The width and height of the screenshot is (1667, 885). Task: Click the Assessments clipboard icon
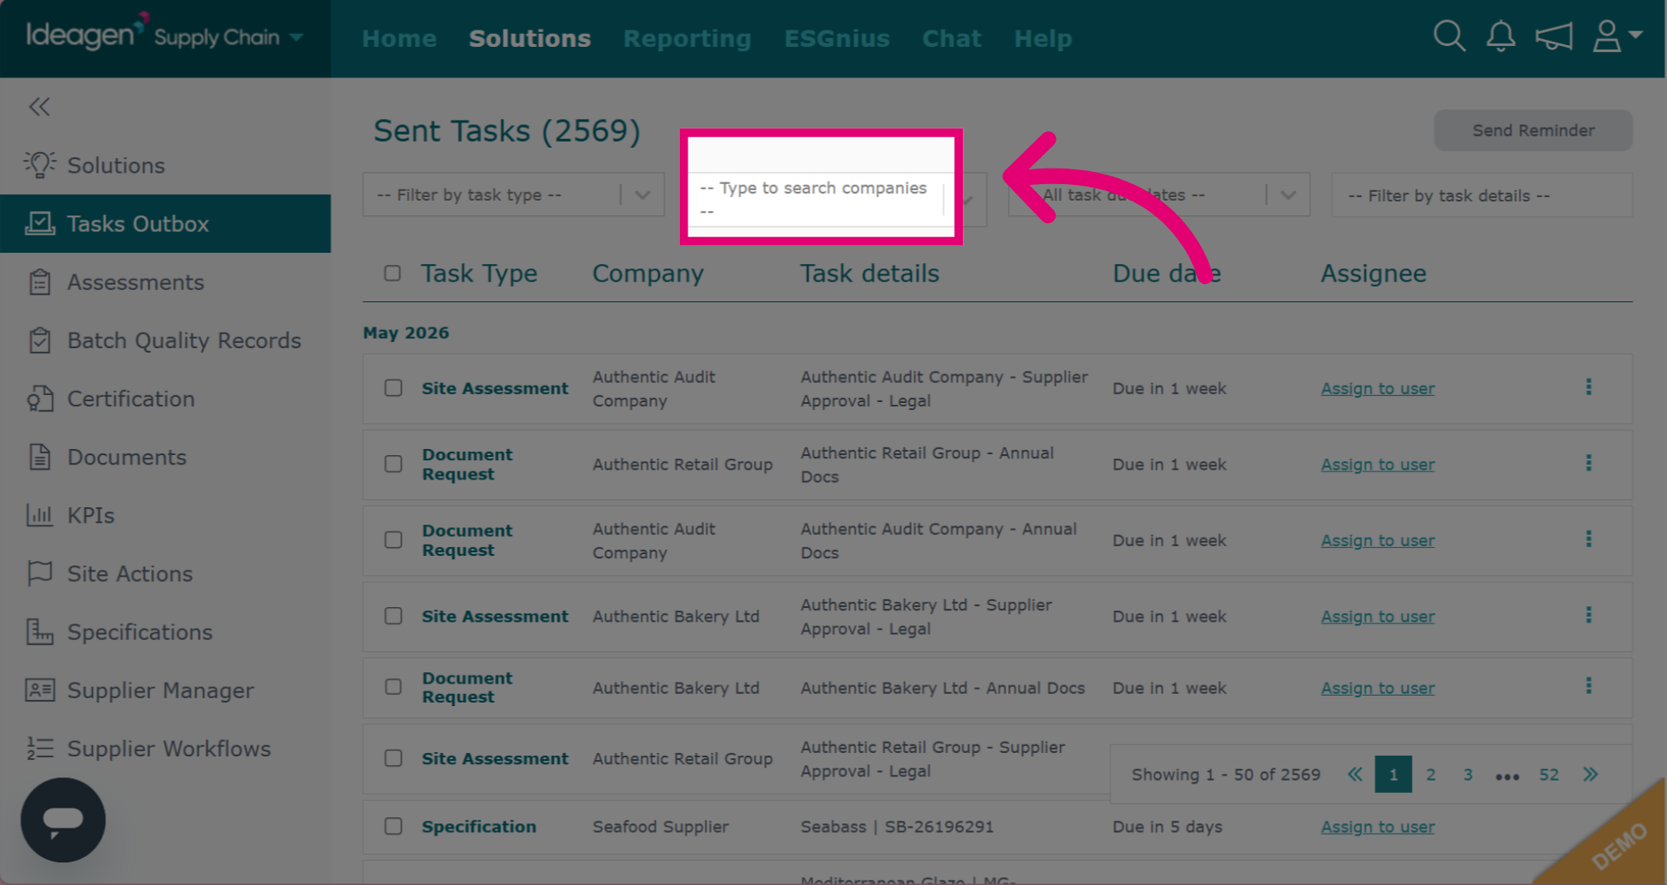pyautogui.click(x=40, y=281)
